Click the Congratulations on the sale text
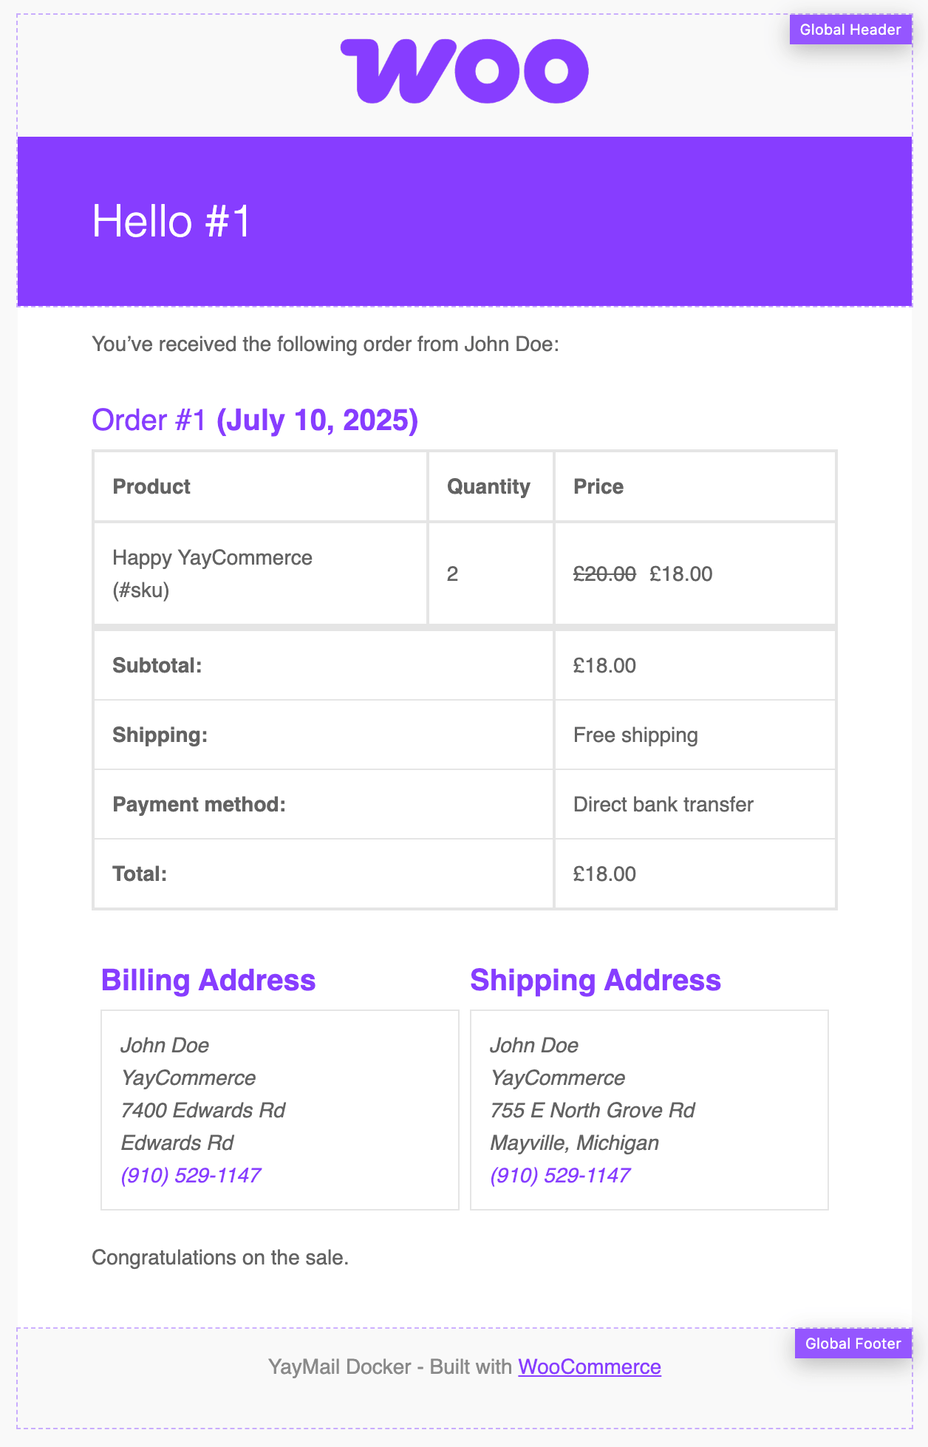 (220, 1258)
